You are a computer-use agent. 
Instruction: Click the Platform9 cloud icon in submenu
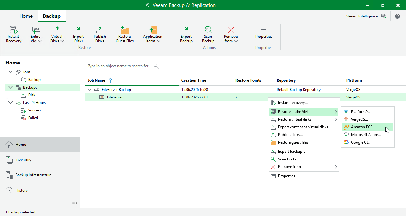[x=346, y=112]
